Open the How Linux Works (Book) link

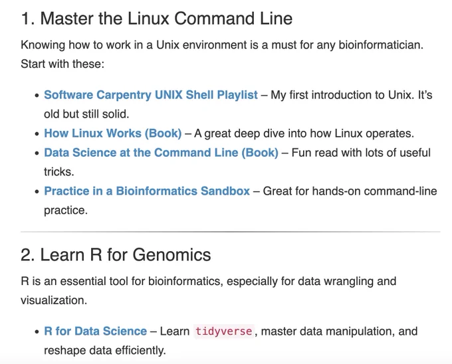(113, 134)
